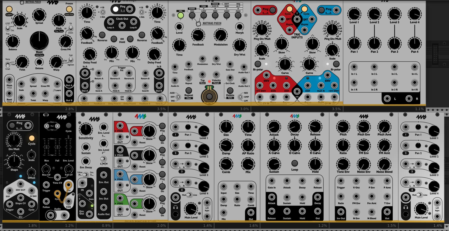The height and width of the screenshot is (231, 449).
Task: Click the Shape knob
Action: (x=14, y=161)
